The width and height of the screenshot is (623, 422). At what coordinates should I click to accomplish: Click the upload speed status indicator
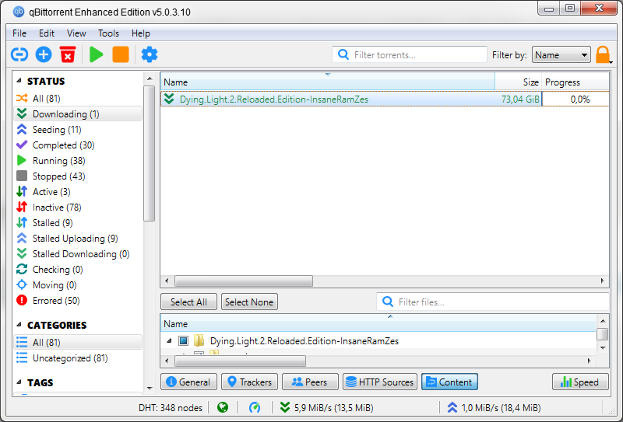[494, 407]
